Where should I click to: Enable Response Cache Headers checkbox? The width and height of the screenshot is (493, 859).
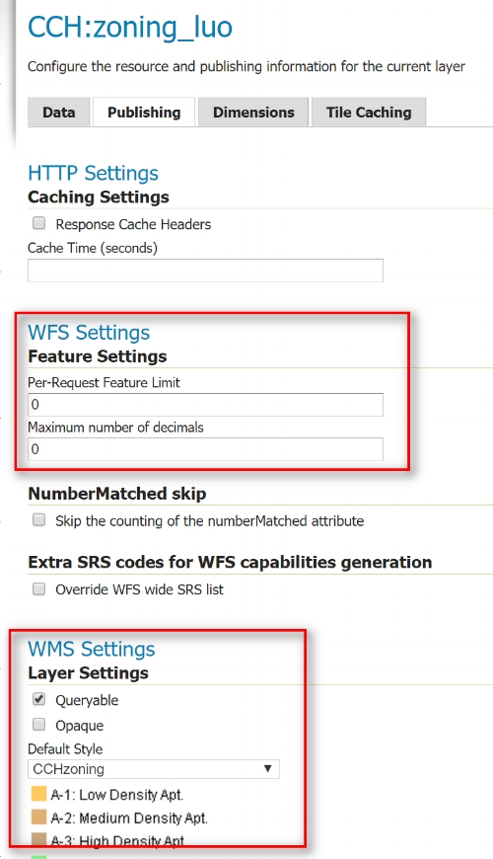pyautogui.click(x=38, y=223)
